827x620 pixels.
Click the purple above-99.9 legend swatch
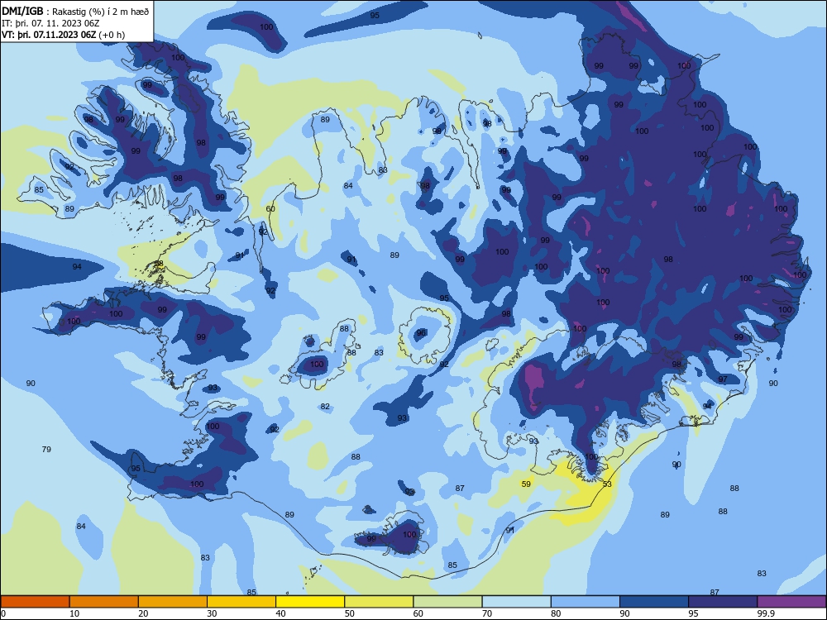click(x=791, y=602)
